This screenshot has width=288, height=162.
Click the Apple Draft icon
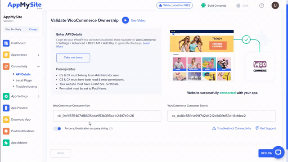pyautogui.click(x=238, y=5)
